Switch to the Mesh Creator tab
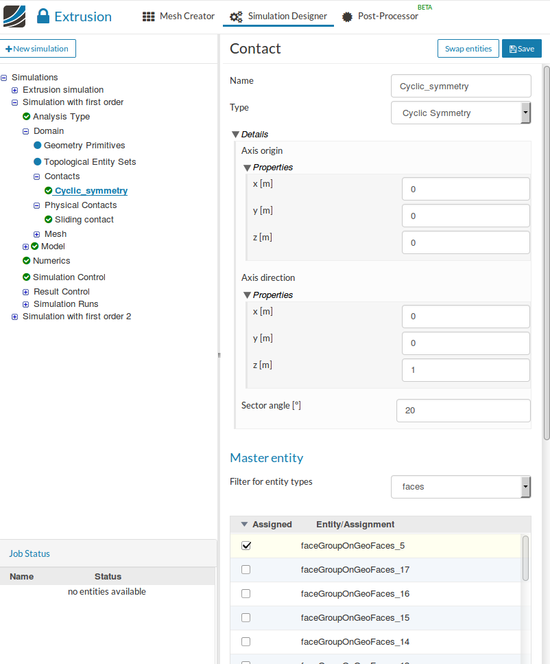Viewport: 550px width, 664px height. [x=179, y=16]
